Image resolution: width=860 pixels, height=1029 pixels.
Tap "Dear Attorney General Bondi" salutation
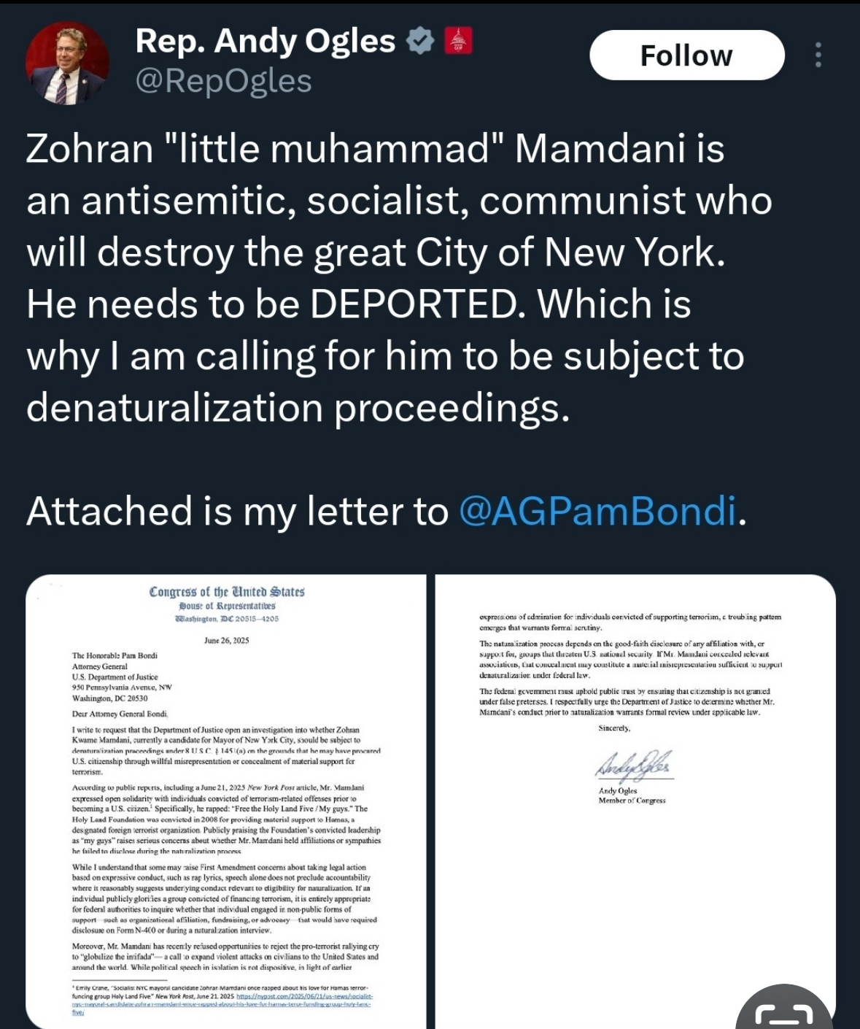tap(120, 713)
